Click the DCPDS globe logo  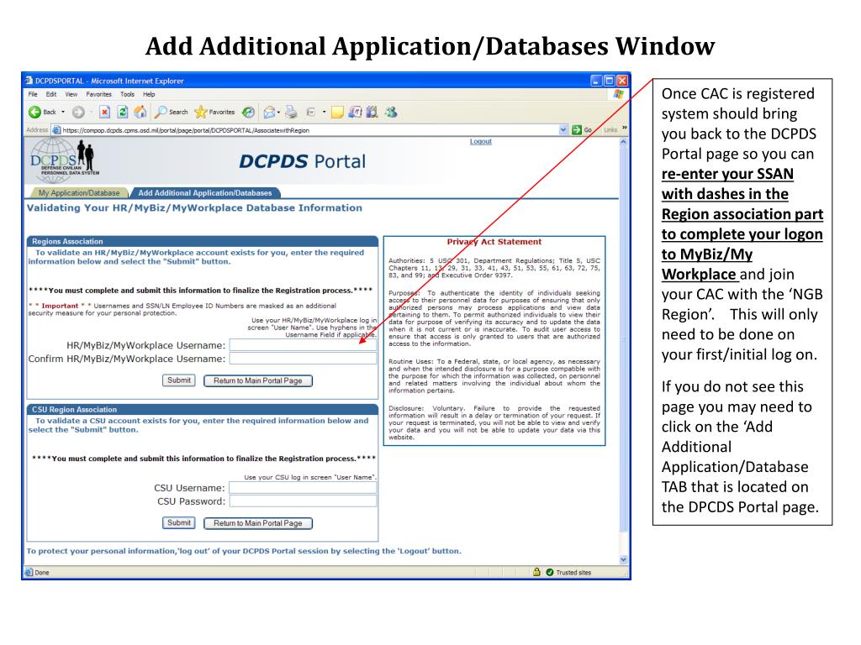coord(62,160)
